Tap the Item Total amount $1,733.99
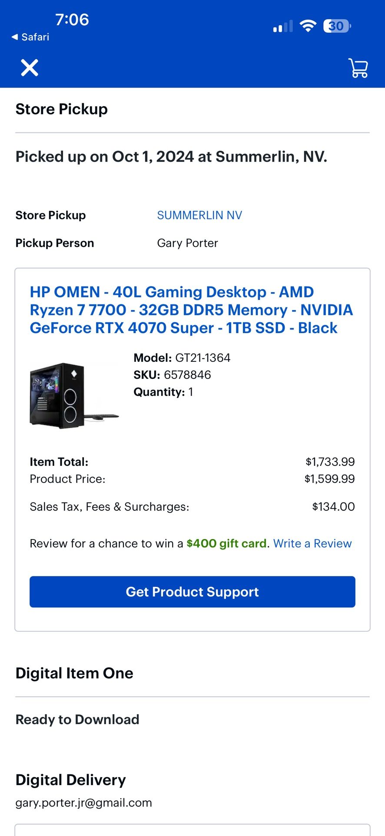Image resolution: width=385 pixels, height=836 pixels. (x=330, y=462)
